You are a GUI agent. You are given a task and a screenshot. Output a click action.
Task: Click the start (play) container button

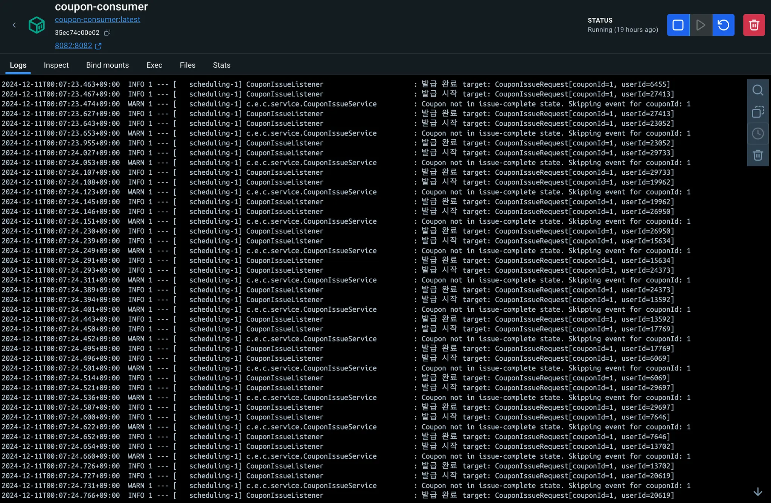[701, 25]
